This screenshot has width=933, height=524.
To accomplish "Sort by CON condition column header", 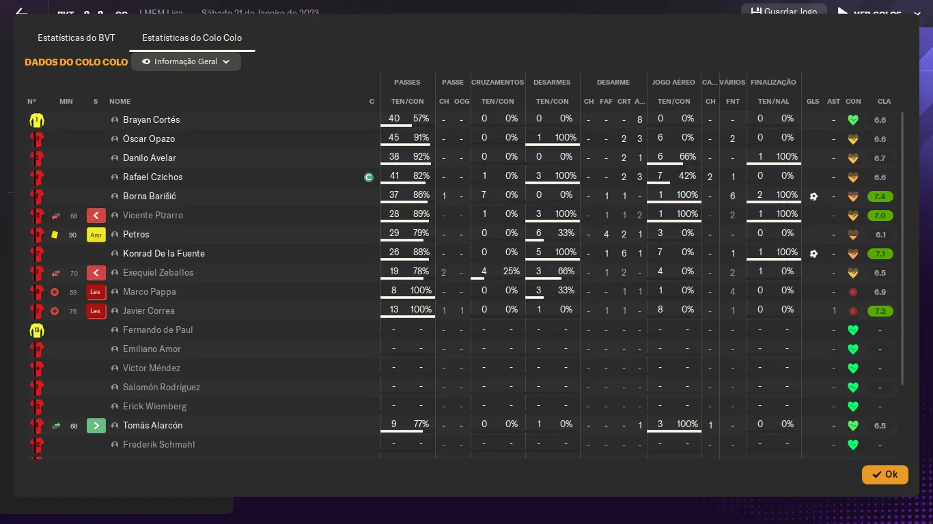I will pyautogui.click(x=853, y=102).
